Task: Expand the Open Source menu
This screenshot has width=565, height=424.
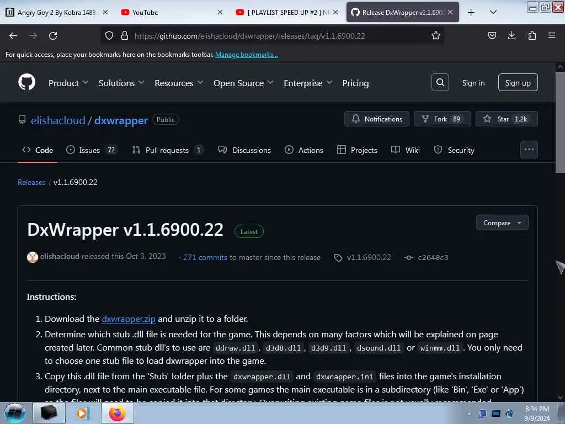Action: coord(243,83)
